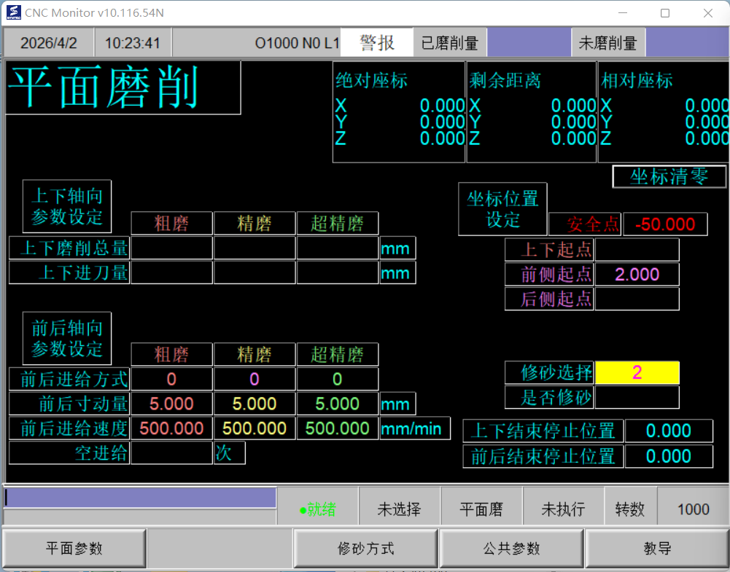Open the 平面参数 bottom menu
This screenshot has width=730, height=572.
pyautogui.click(x=74, y=549)
